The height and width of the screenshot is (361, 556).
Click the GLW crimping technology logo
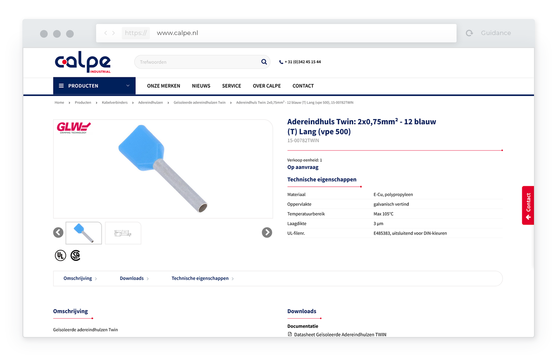click(74, 127)
